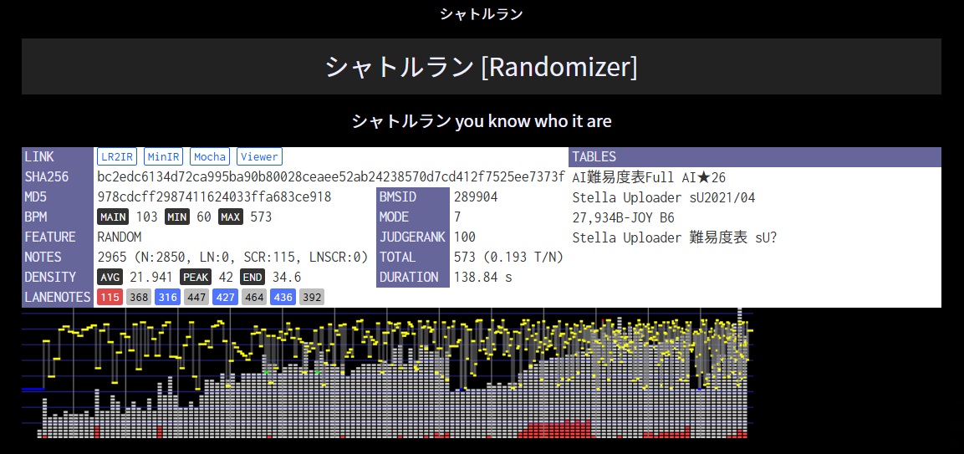Click the MAX BPM badge

(231, 217)
